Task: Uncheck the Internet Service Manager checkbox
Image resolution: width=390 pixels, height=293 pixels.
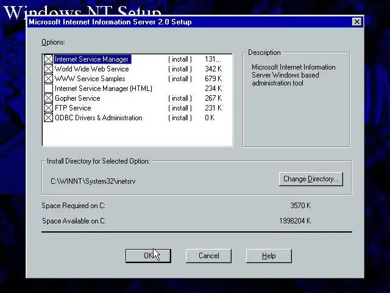Action: (x=48, y=59)
